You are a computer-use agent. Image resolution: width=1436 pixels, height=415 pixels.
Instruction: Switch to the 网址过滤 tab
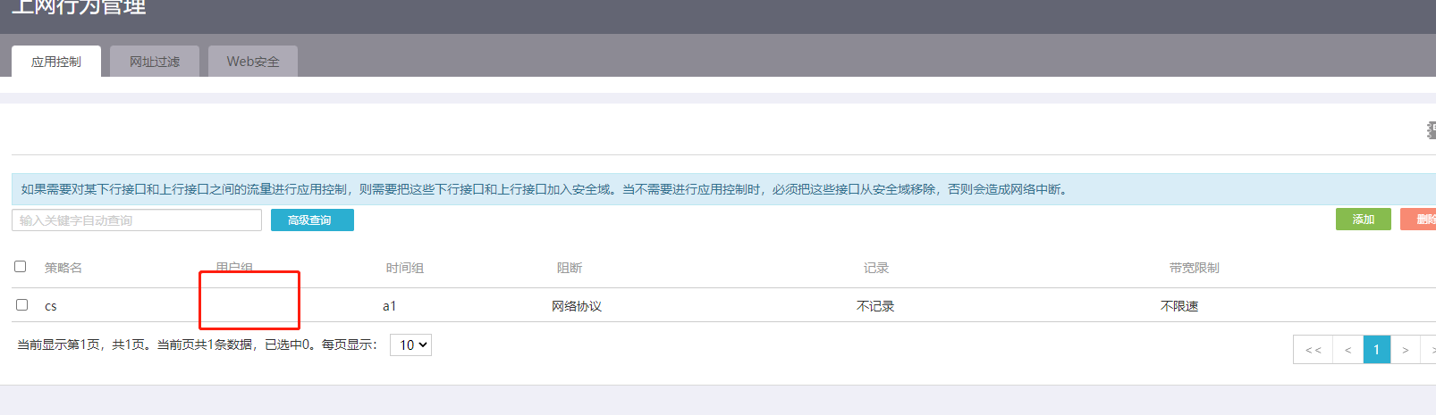(155, 62)
